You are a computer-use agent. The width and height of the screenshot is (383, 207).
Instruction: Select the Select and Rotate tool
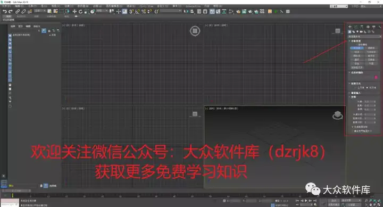coord(81,12)
